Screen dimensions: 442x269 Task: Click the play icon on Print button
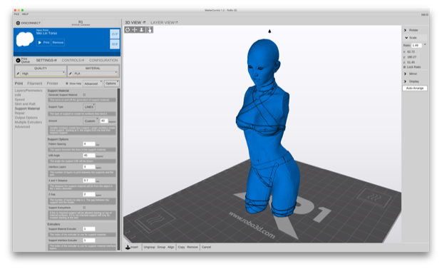tap(40, 42)
